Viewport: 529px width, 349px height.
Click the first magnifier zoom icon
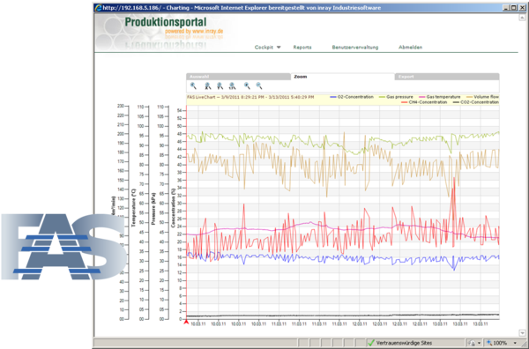[193, 86]
